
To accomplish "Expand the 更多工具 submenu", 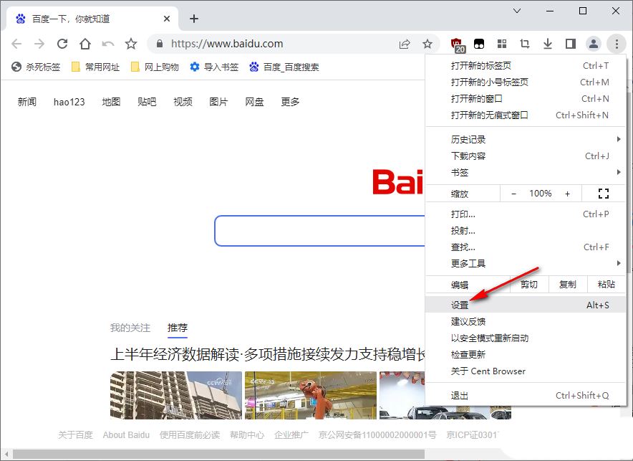I will pyautogui.click(x=526, y=263).
